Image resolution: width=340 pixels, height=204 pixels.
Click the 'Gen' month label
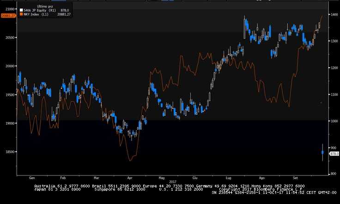point(32,178)
